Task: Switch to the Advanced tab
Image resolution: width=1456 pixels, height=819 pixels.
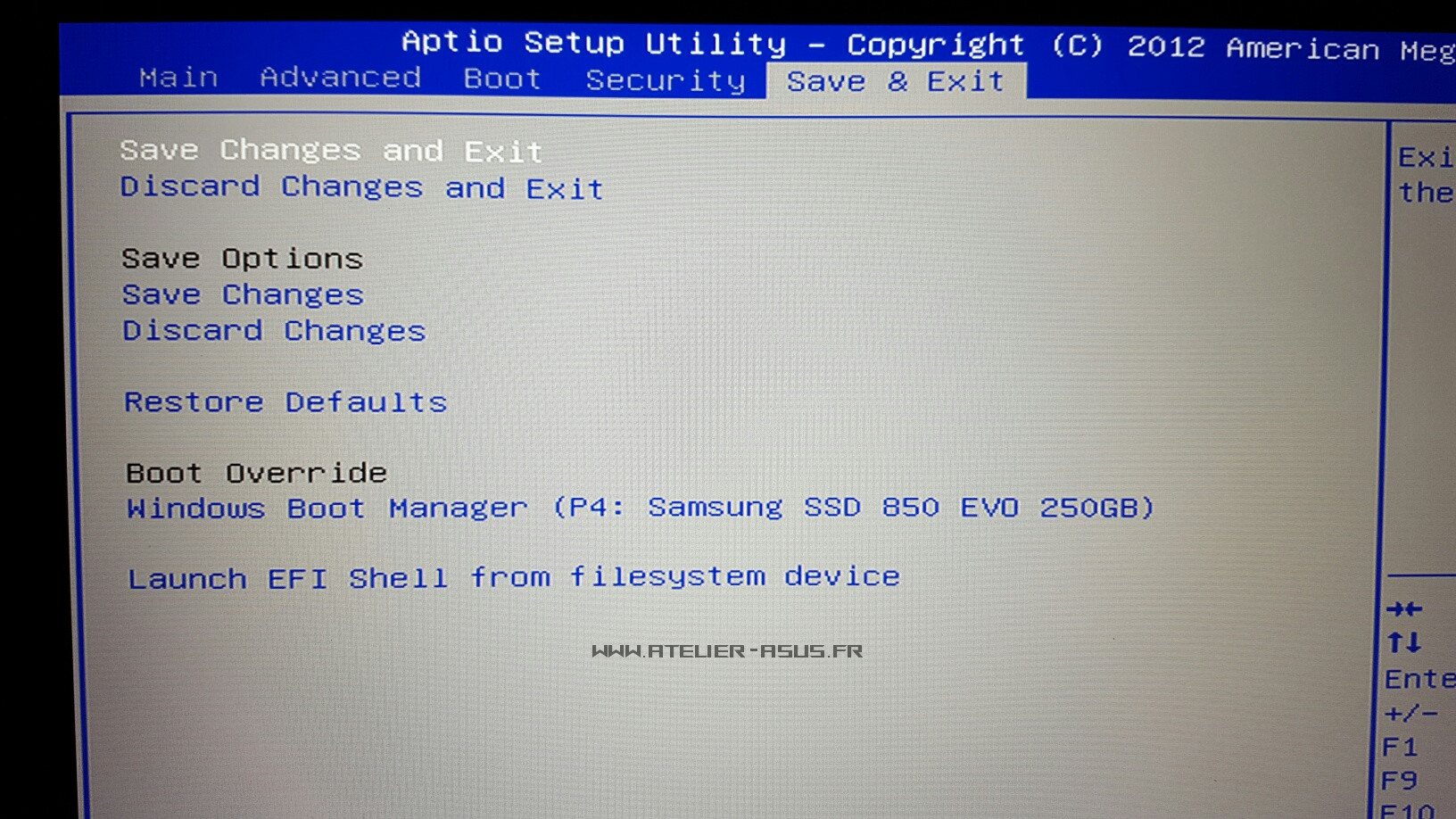Action: [340, 78]
